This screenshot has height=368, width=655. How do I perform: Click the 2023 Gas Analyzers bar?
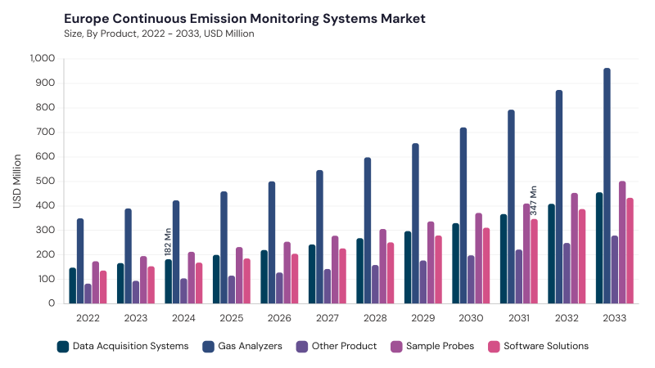point(129,256)
